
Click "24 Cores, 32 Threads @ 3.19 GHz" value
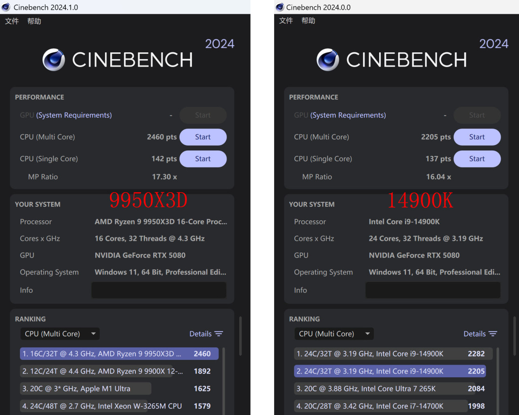tap(426, 239)
